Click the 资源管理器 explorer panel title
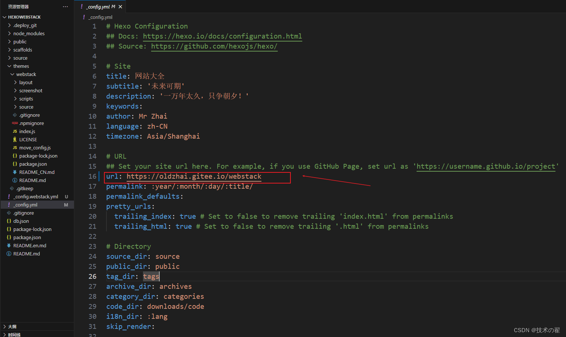The height and width of the screenshot is (337, 566). coord(18,7)
